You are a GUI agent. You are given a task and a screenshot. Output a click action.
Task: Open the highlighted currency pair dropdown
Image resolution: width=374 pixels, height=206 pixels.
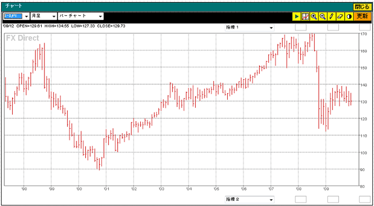click(x=16, y=17)
